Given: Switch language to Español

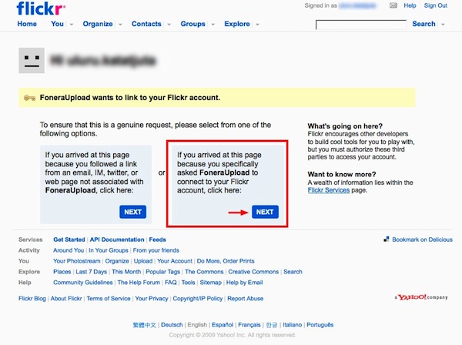Looking at the screenshot, I should (x=223, y=325).
